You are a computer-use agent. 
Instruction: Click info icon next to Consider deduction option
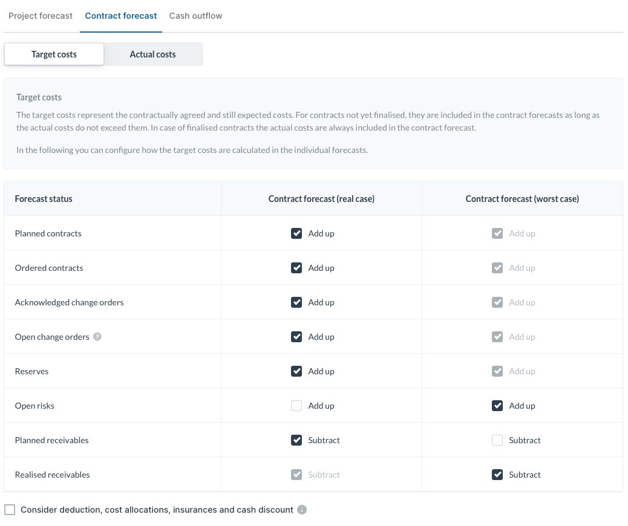(x=302, y=510)
